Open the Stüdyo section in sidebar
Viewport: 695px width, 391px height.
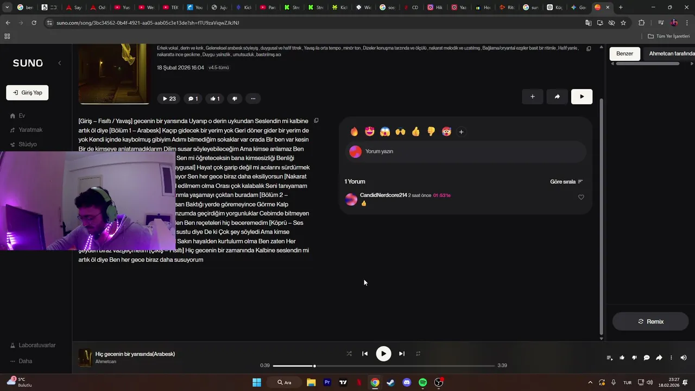coord(28,144)
